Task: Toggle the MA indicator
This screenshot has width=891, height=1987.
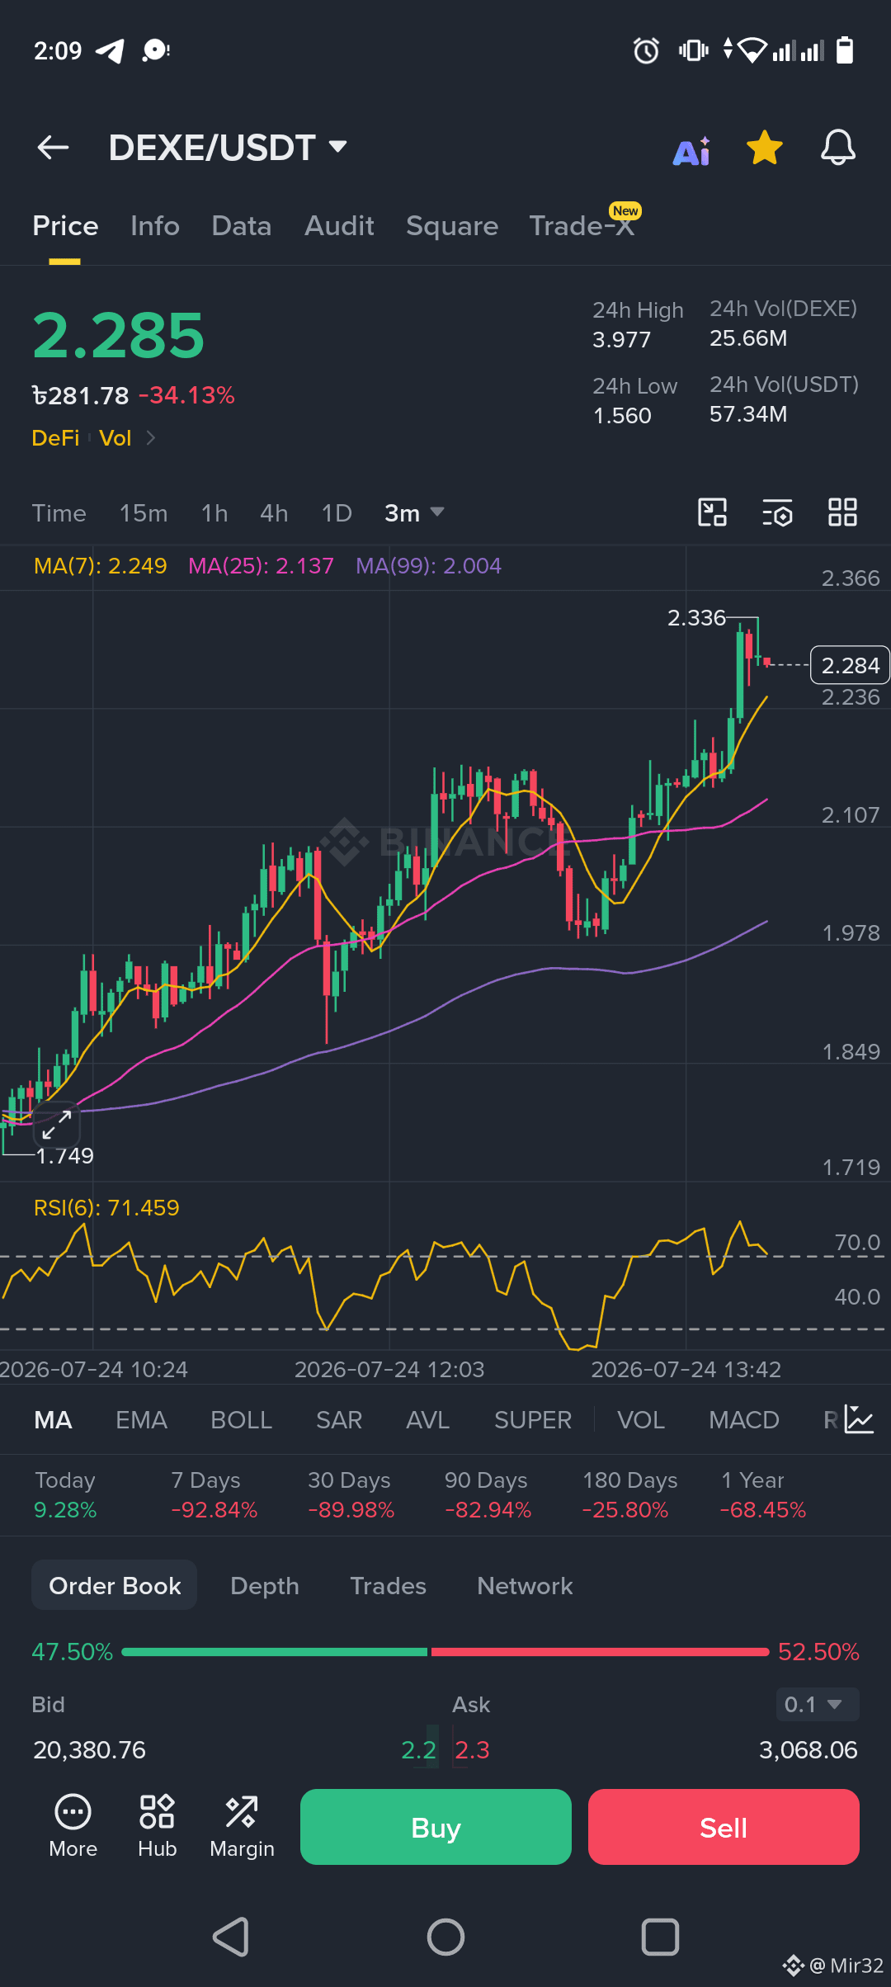Action: click(x=53, y=1420)
